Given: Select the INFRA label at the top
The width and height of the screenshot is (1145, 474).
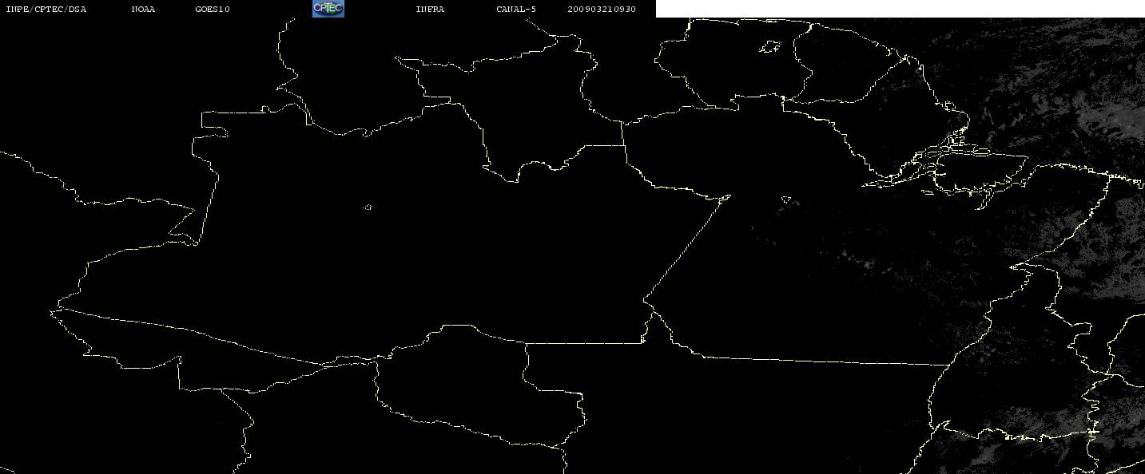Looking at the screenshot, I should (430, 10).
